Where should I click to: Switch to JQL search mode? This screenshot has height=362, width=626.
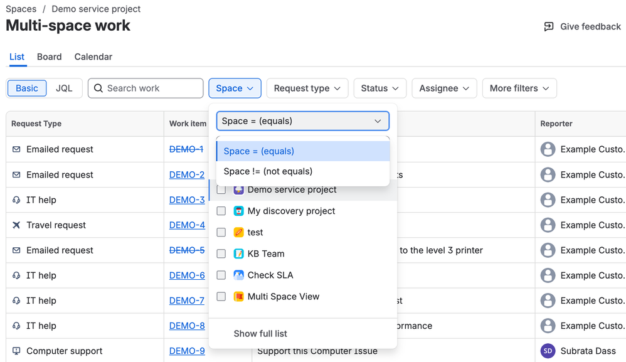tap(64, 88)
